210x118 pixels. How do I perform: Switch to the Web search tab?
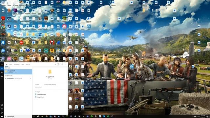click(23, 64)
